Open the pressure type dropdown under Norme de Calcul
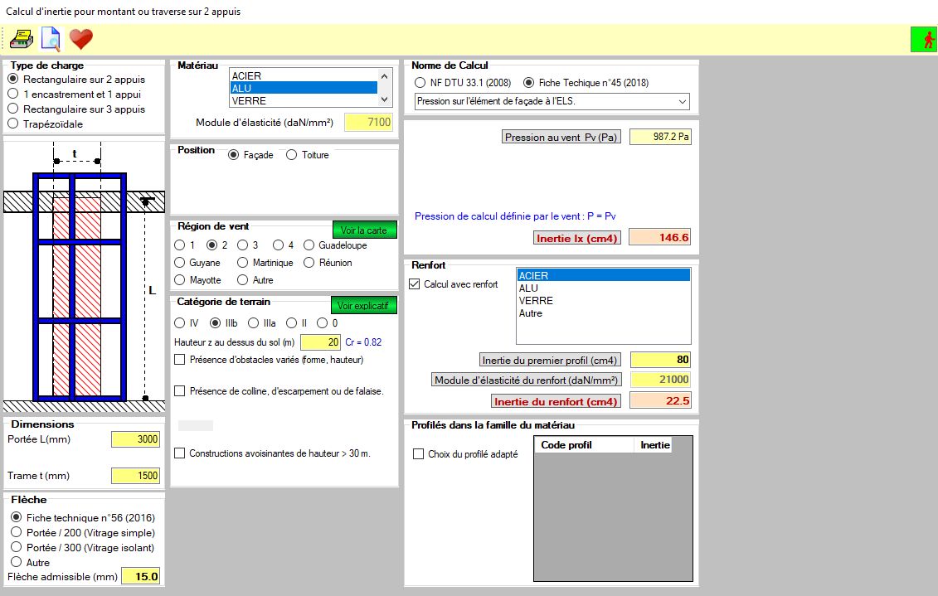The width and height of the screenshot is (938, 596). click(x=552, y=101)
